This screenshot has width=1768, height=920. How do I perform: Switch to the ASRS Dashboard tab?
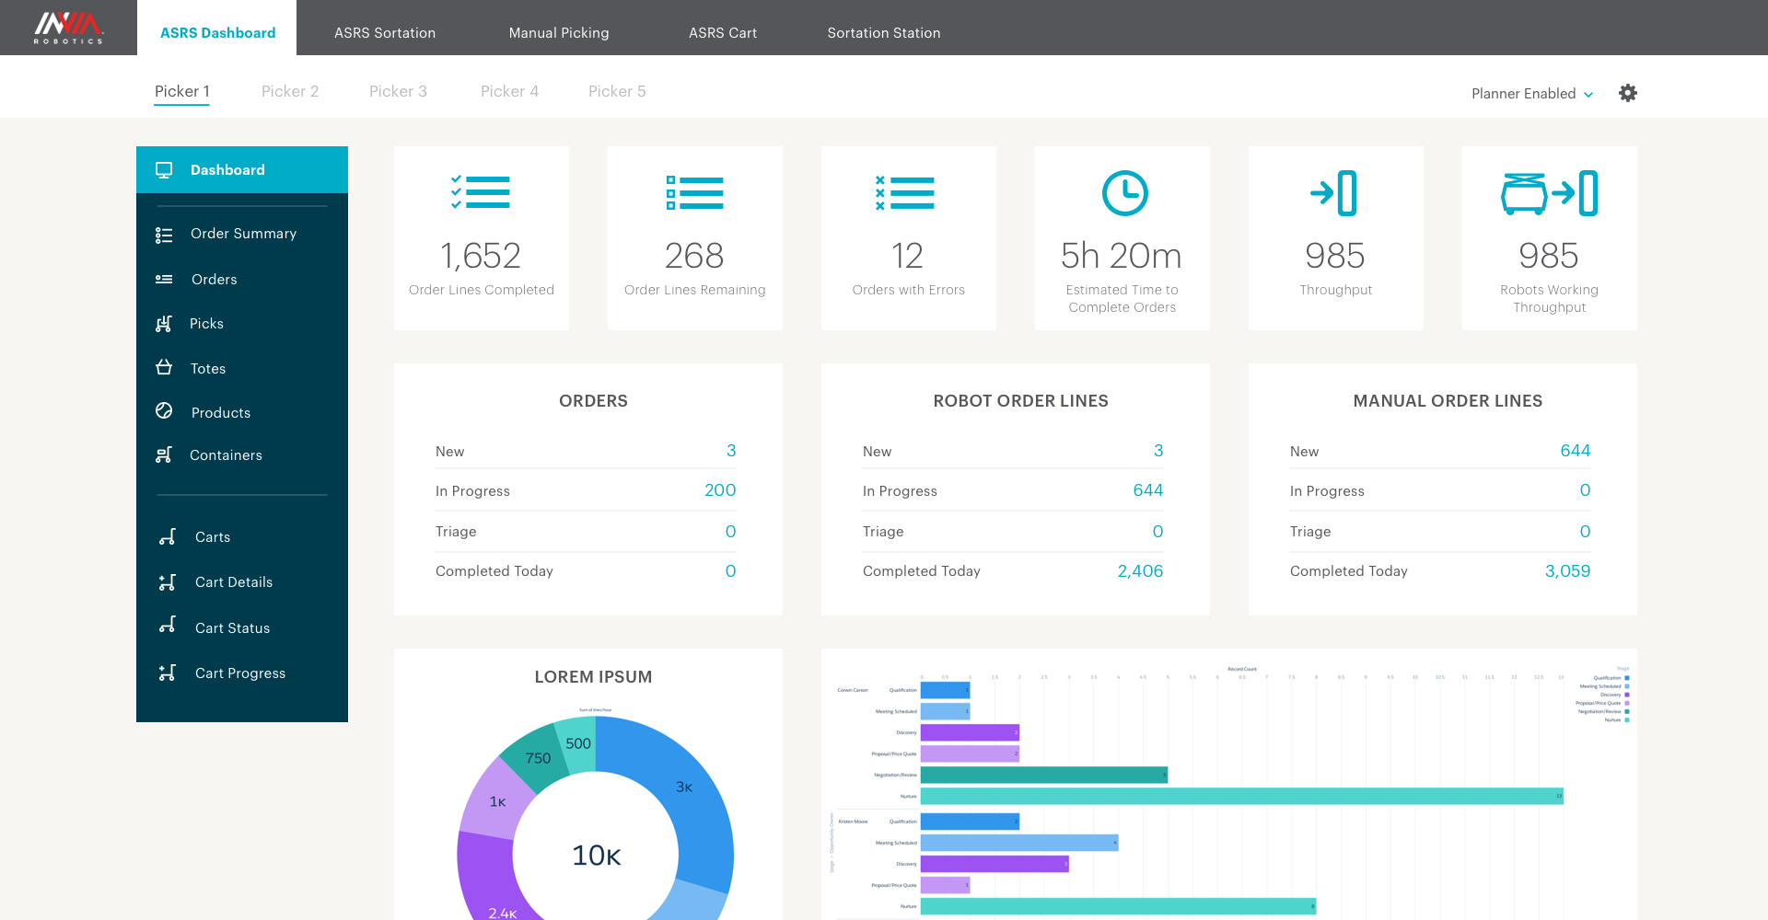(x=217, y=33)
